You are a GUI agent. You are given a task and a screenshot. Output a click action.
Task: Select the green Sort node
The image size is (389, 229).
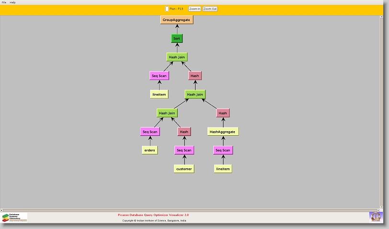click(177, 39)
